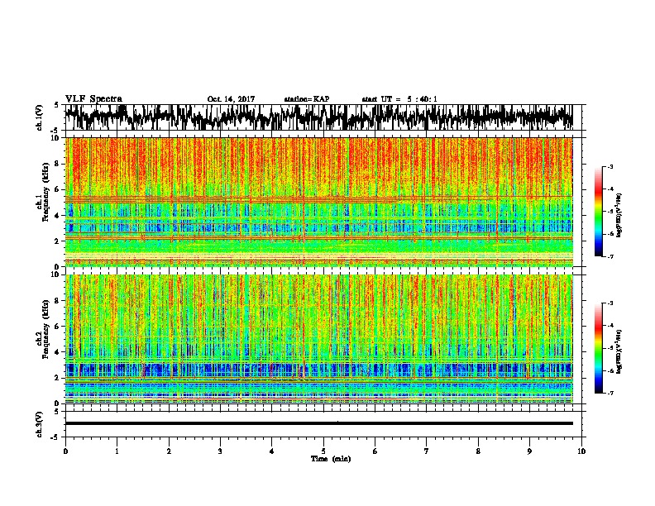Click the "8" time-axis tick label
Screen dimensions: 655x506
coord(478,451)
